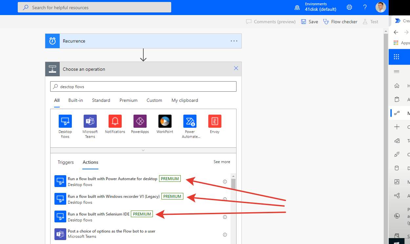Open the Apps grid bookmark in right window

pyautogui.click(x=396, y=43)
